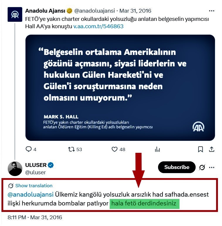Subscribe to ULUSER
The image size is (222, 226).
tap(177, 167)
